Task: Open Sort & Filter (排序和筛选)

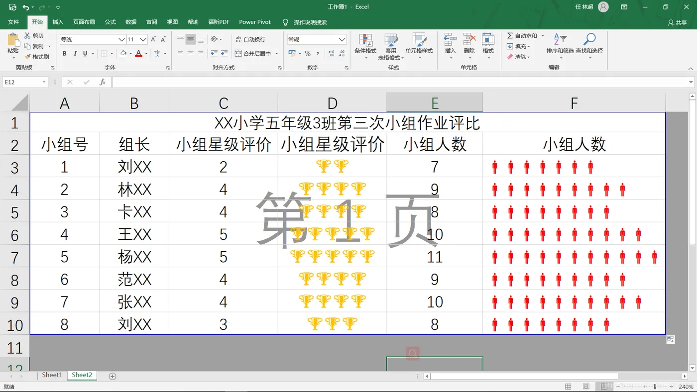Action: [x=560, y=47]
